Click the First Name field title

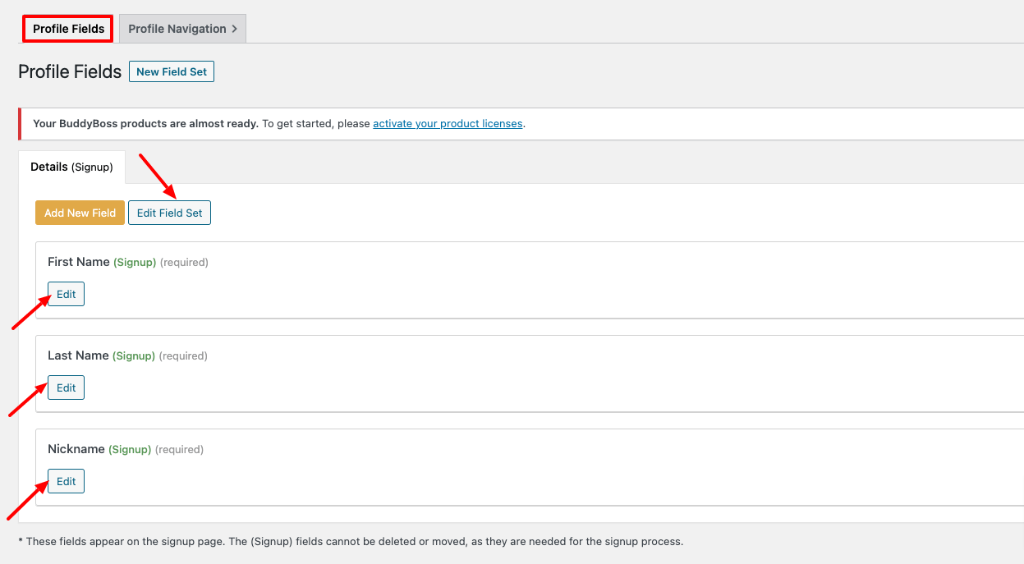(78, 262)
